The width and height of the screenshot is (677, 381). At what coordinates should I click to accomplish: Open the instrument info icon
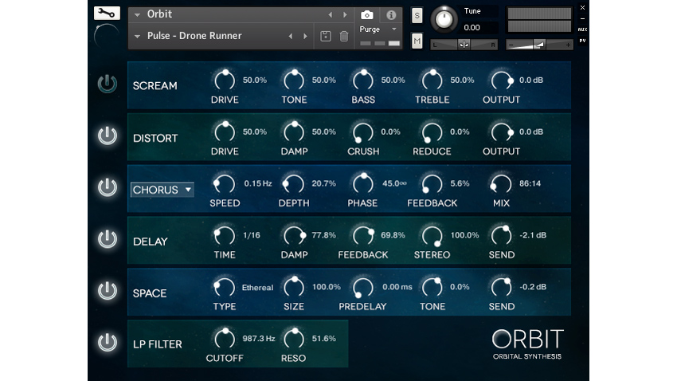(x=391, y=15)
